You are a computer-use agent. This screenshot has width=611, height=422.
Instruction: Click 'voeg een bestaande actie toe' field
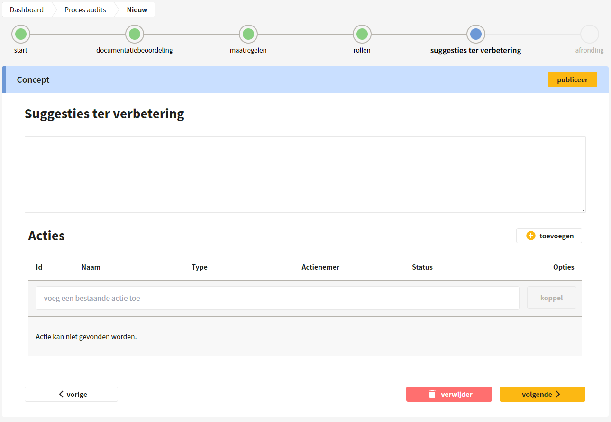[x=278, y=298]
